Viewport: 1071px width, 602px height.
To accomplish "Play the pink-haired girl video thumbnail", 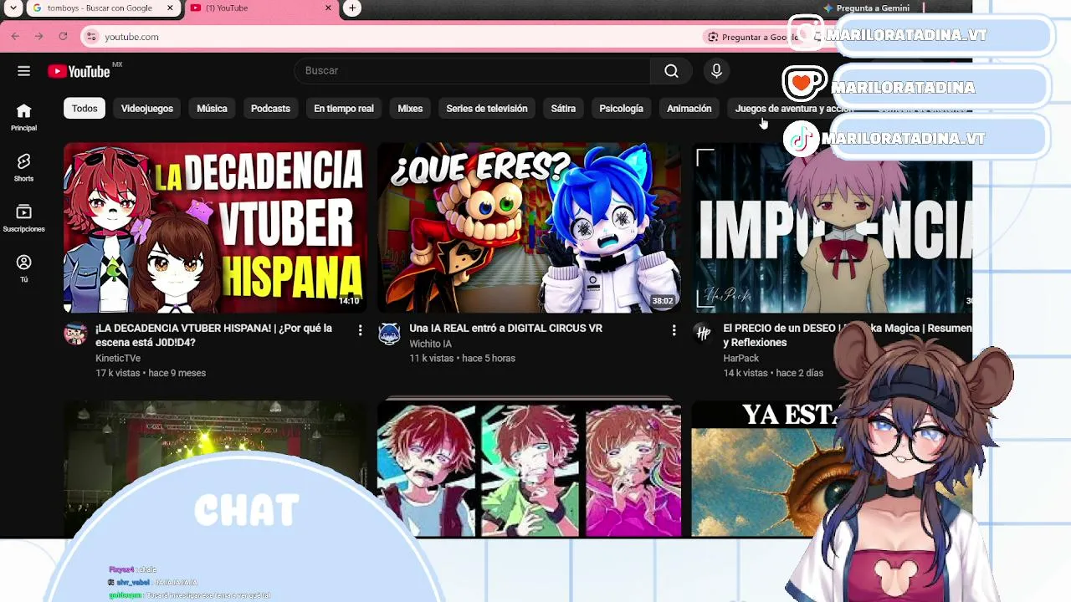I will 832,228.
